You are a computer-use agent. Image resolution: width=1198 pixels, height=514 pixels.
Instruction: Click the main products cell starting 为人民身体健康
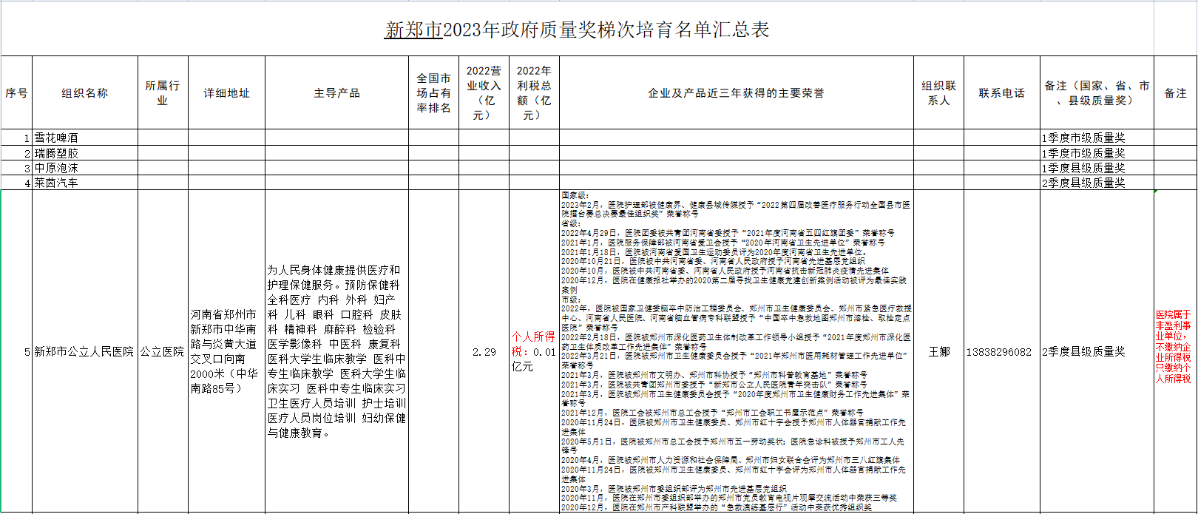click(336, 352)
